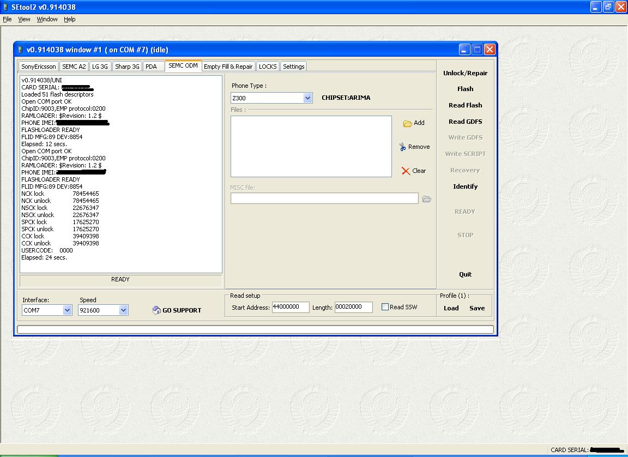Restore down the main SEtool2 window
Viewport: 628px width, 457px height.
tap(608, 7)
